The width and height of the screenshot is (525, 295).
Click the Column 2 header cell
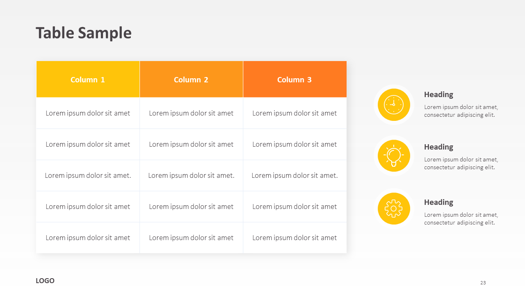click(x=191, y=79)
